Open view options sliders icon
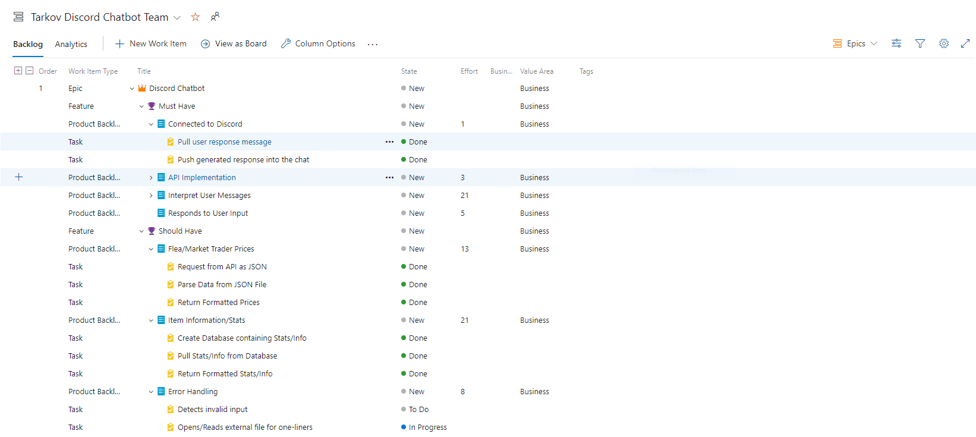 [x=896, y=43]
